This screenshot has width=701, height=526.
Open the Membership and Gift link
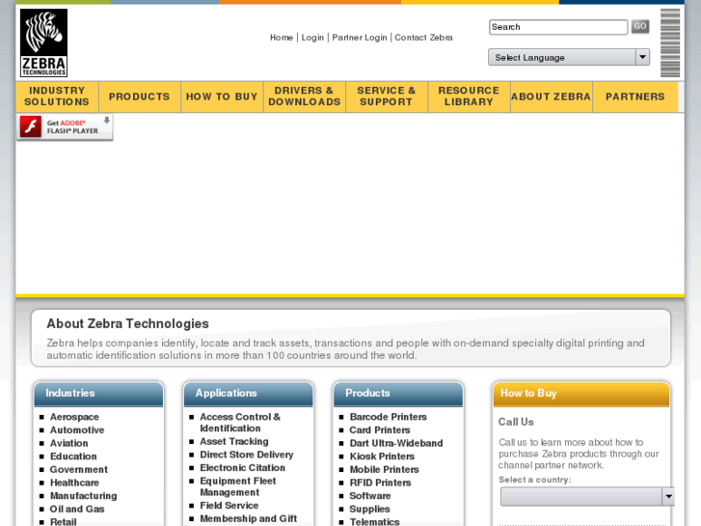click(x=248, y=518)
